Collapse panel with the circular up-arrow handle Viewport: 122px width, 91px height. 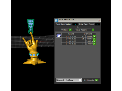point(78,27)
